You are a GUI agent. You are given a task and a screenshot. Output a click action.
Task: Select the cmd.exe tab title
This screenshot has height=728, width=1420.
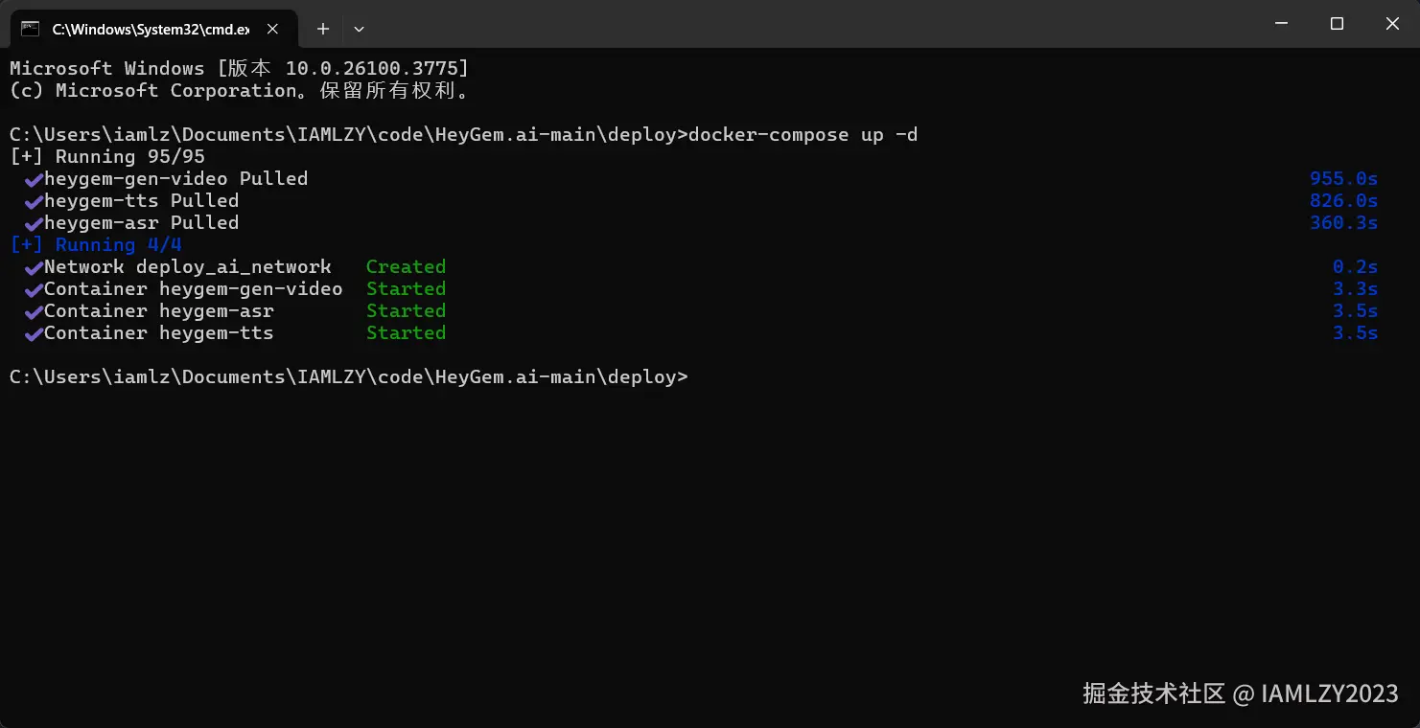click(x=150, y=29)
